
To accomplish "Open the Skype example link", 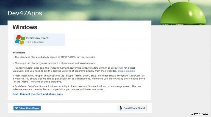I will [x=126, y=71].
